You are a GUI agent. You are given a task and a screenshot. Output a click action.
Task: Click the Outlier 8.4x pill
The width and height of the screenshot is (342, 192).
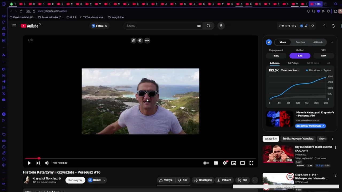click(300, 56)
